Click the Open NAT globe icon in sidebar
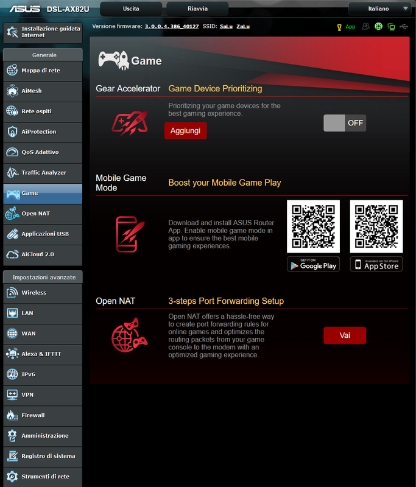The height and width of the screenshot is (487, 416). click(12, 214)
